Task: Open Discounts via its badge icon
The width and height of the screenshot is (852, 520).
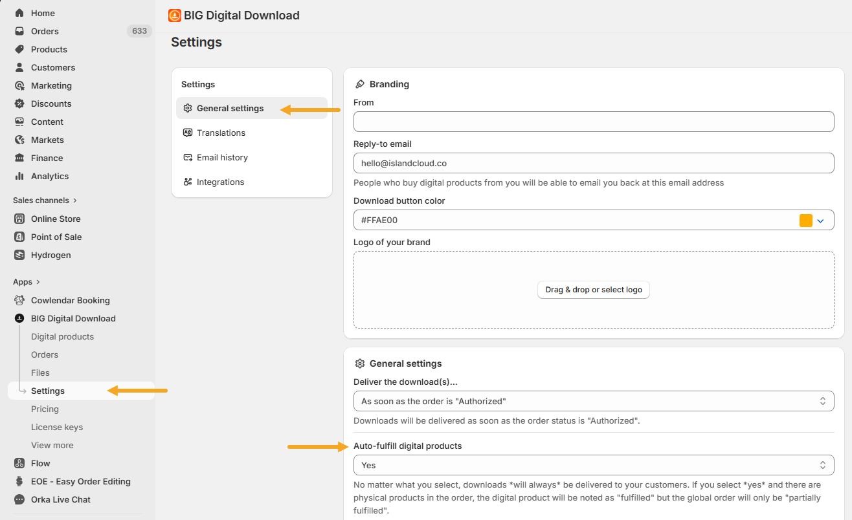Action: 19,103
